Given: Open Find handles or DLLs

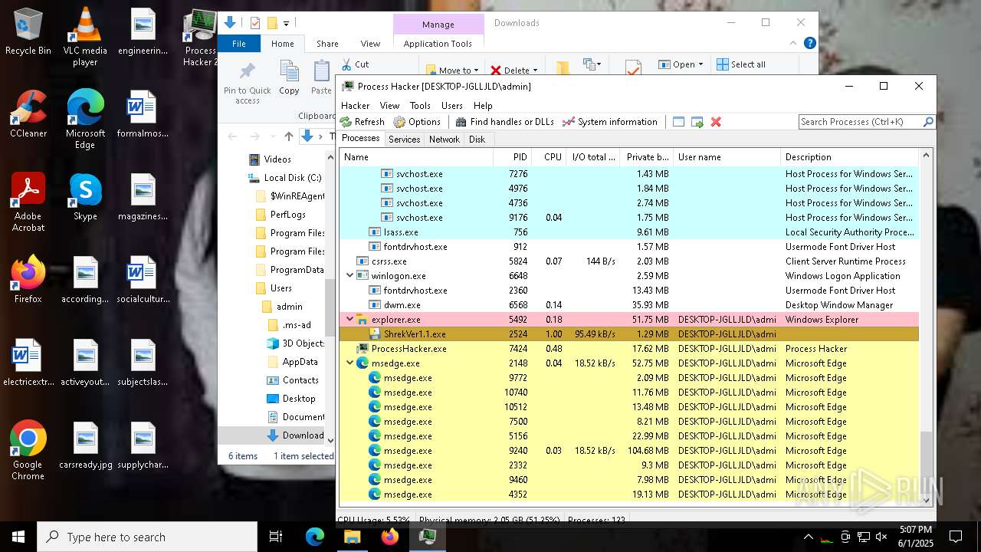Looking at the screenshot, I should pos(504,122).
